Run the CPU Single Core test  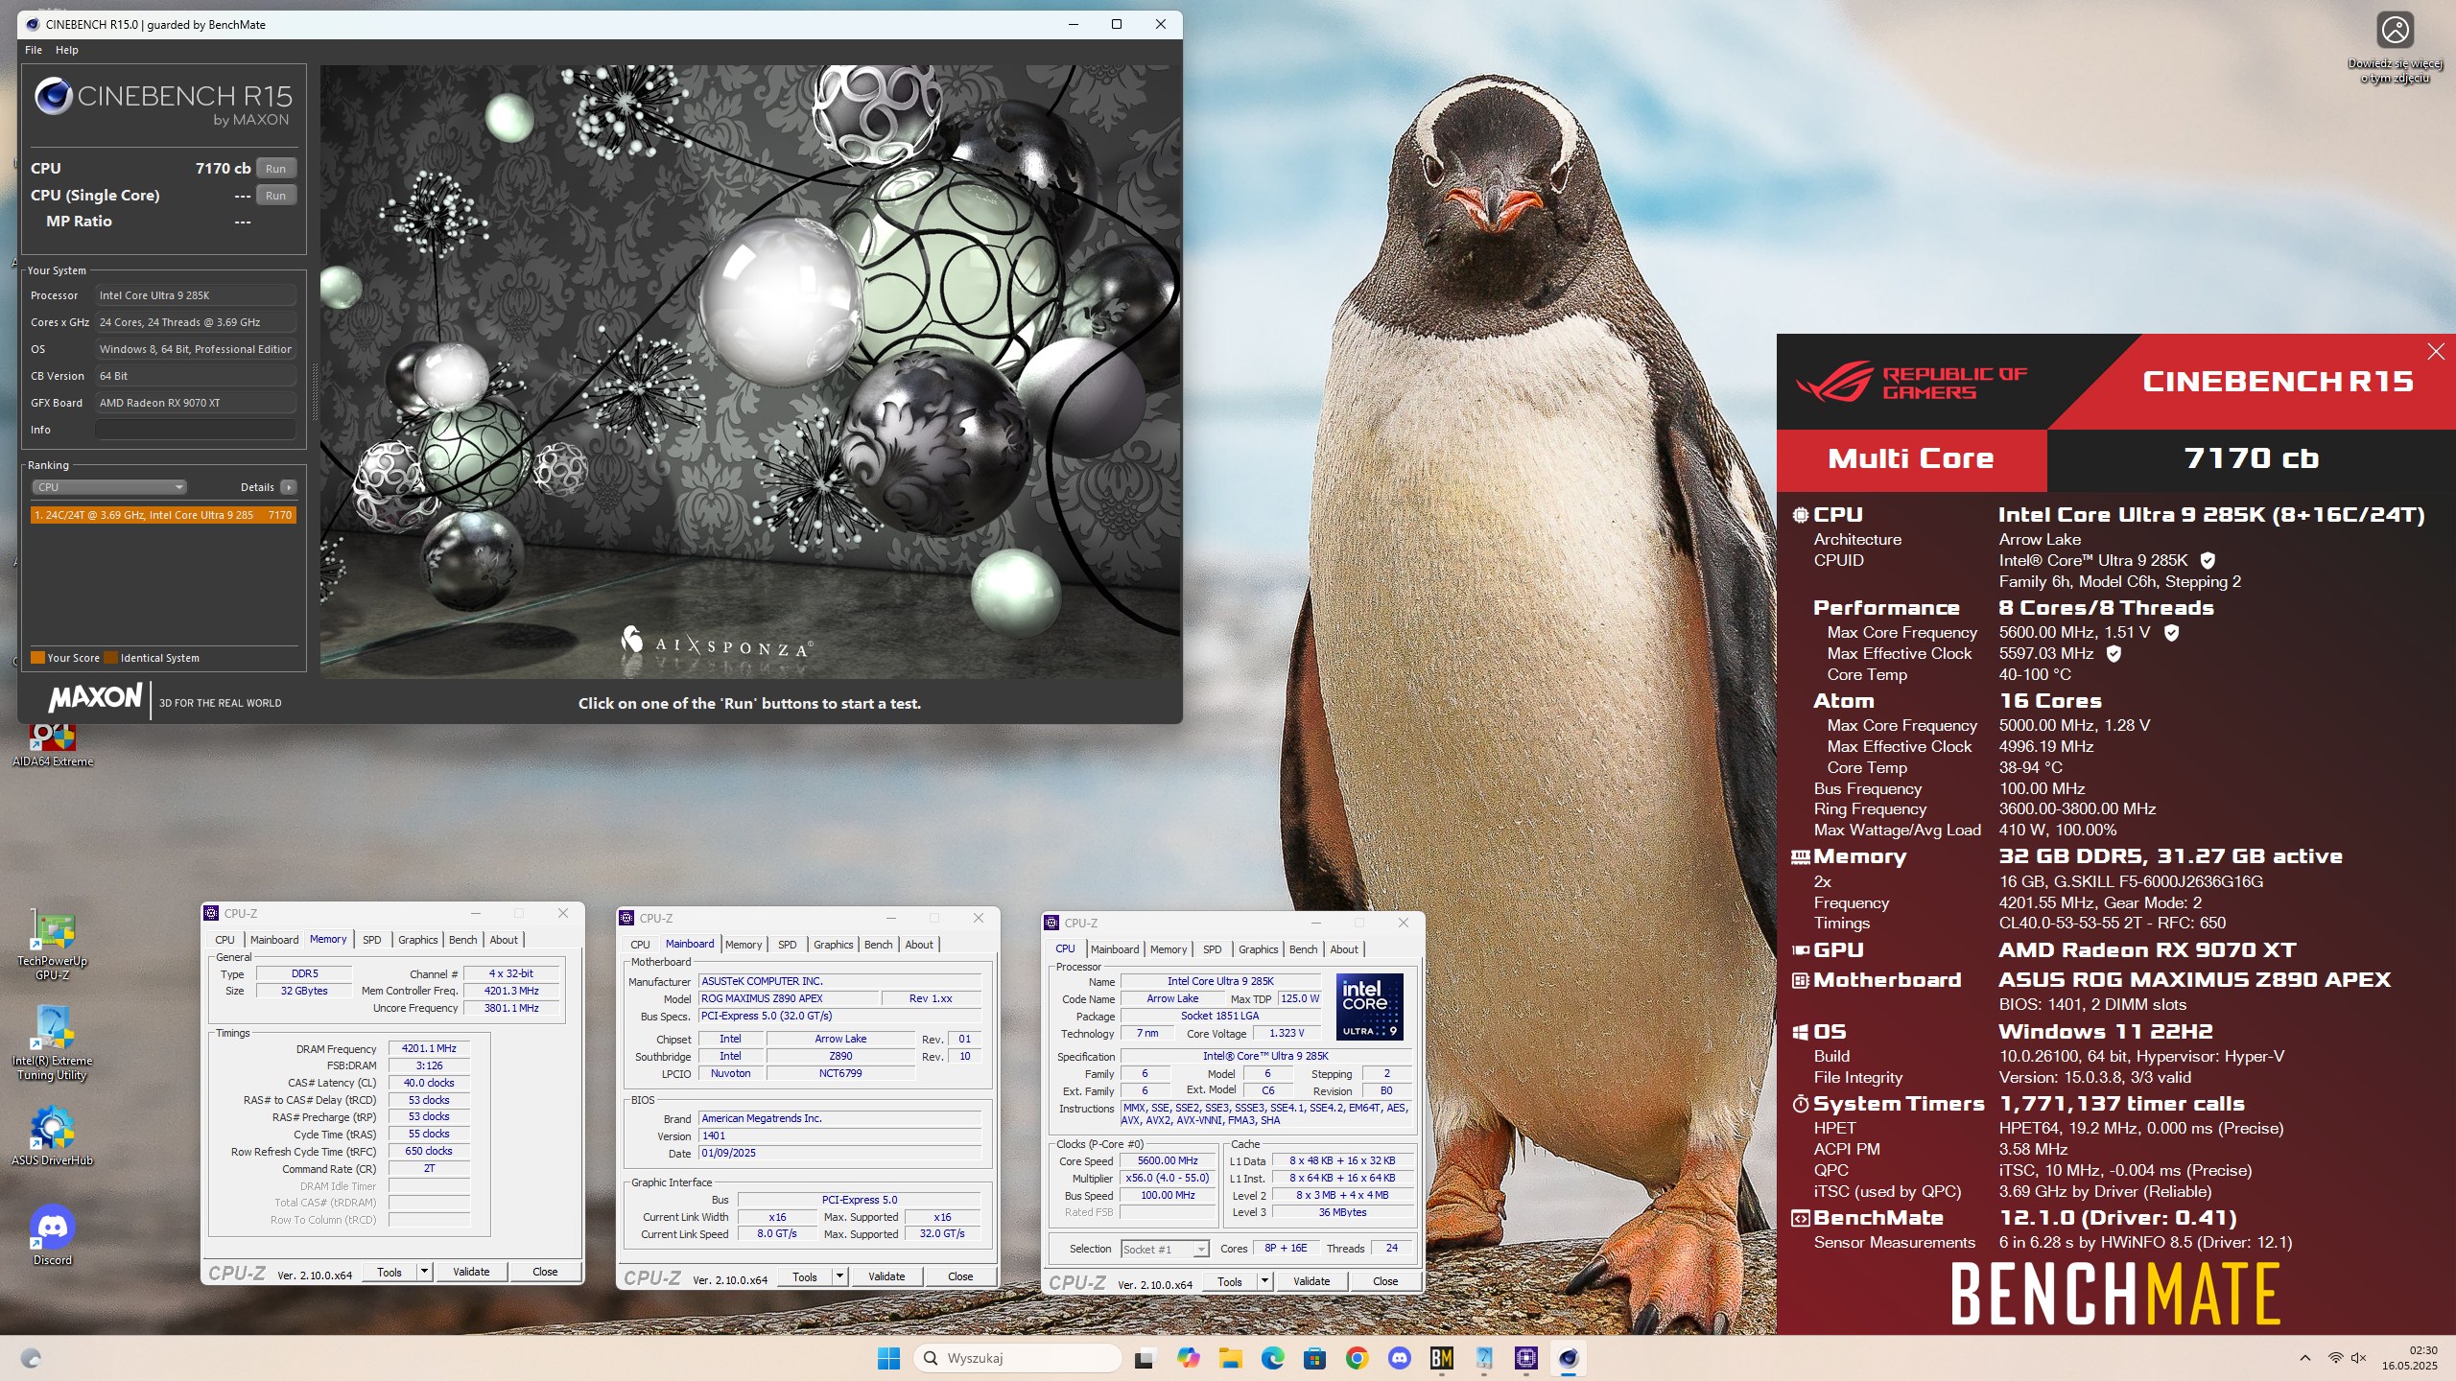pos(275,196)
